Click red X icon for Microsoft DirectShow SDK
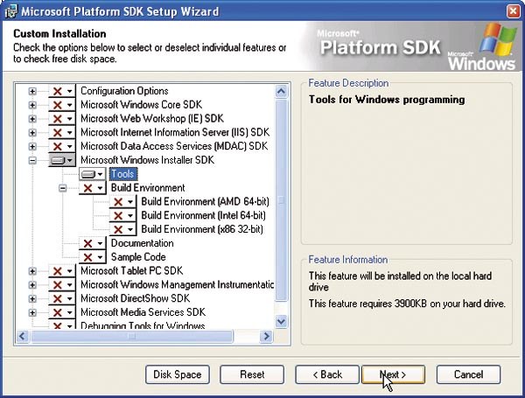The width and height of the screenshot is (525, 398). 61,298
